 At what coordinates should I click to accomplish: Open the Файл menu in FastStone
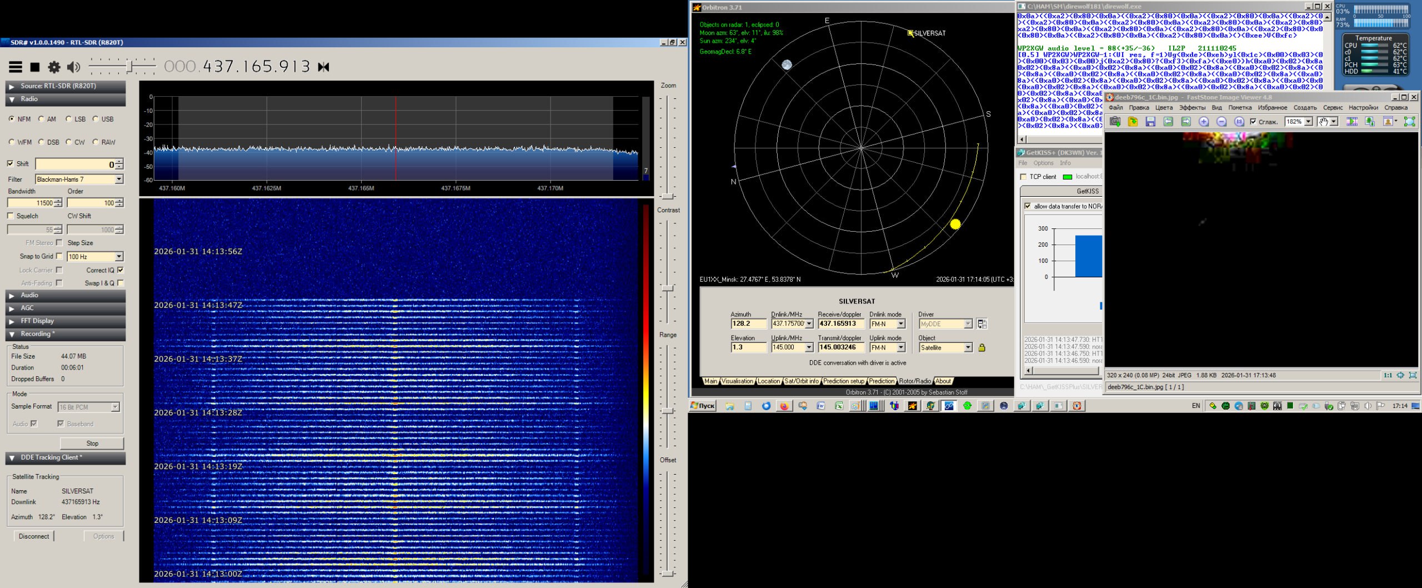(1115, 108)
